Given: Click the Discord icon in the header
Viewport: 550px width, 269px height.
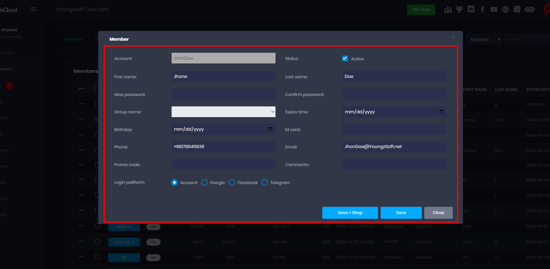Looking at the screenshot, I should (471, 9).
